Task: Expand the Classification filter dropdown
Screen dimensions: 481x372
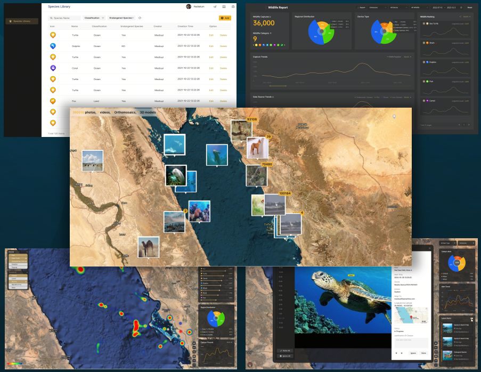Action: (94, 18)
